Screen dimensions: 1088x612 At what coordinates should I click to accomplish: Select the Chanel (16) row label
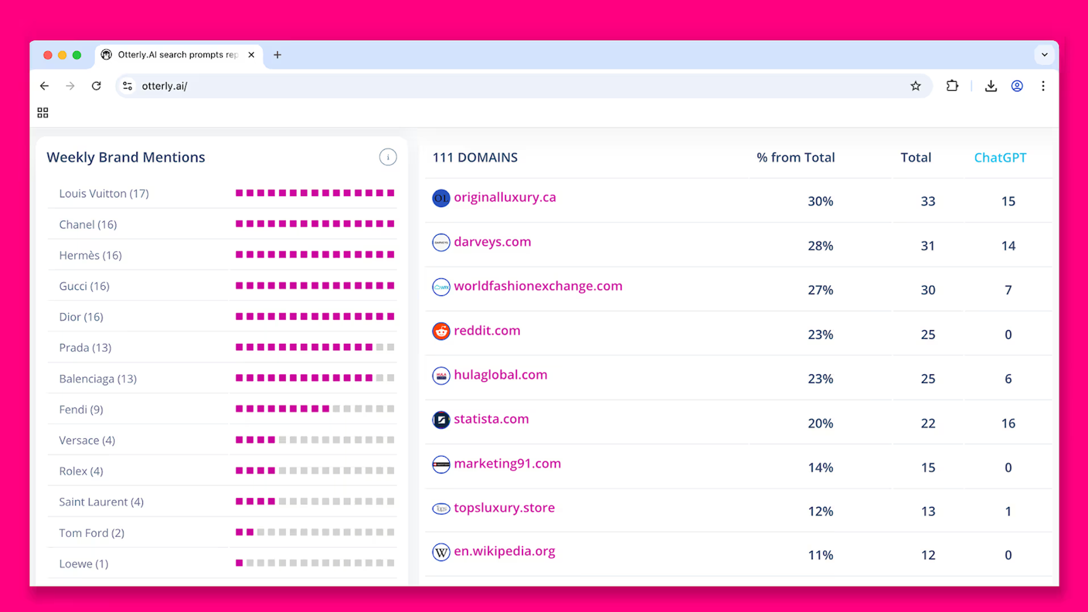point(88,224)
